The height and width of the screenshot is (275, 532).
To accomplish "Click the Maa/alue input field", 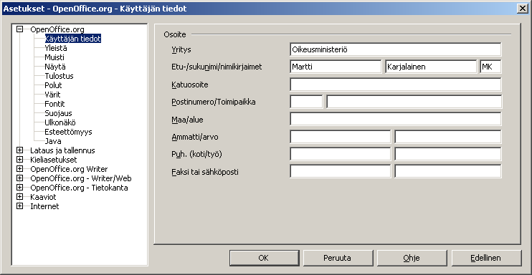I will [x=396, y=119].
